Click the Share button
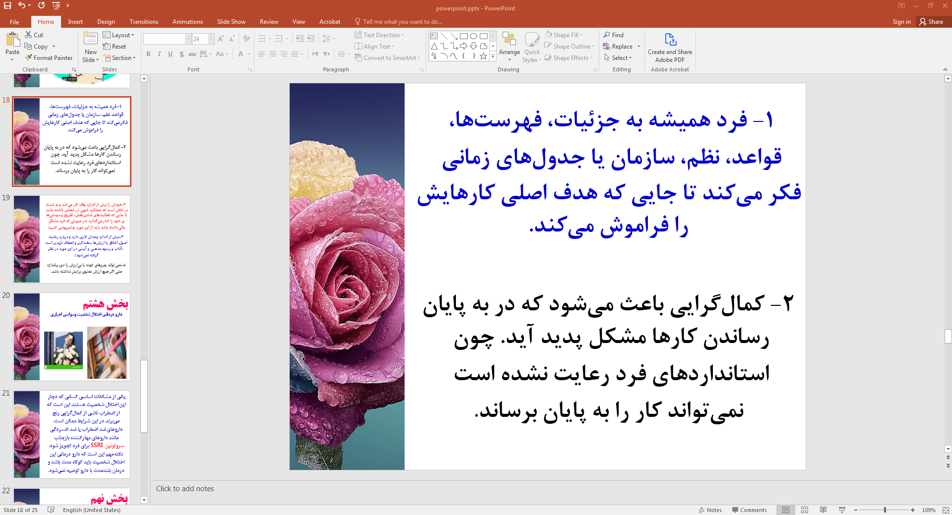The image size is (952, 515). 931,22
